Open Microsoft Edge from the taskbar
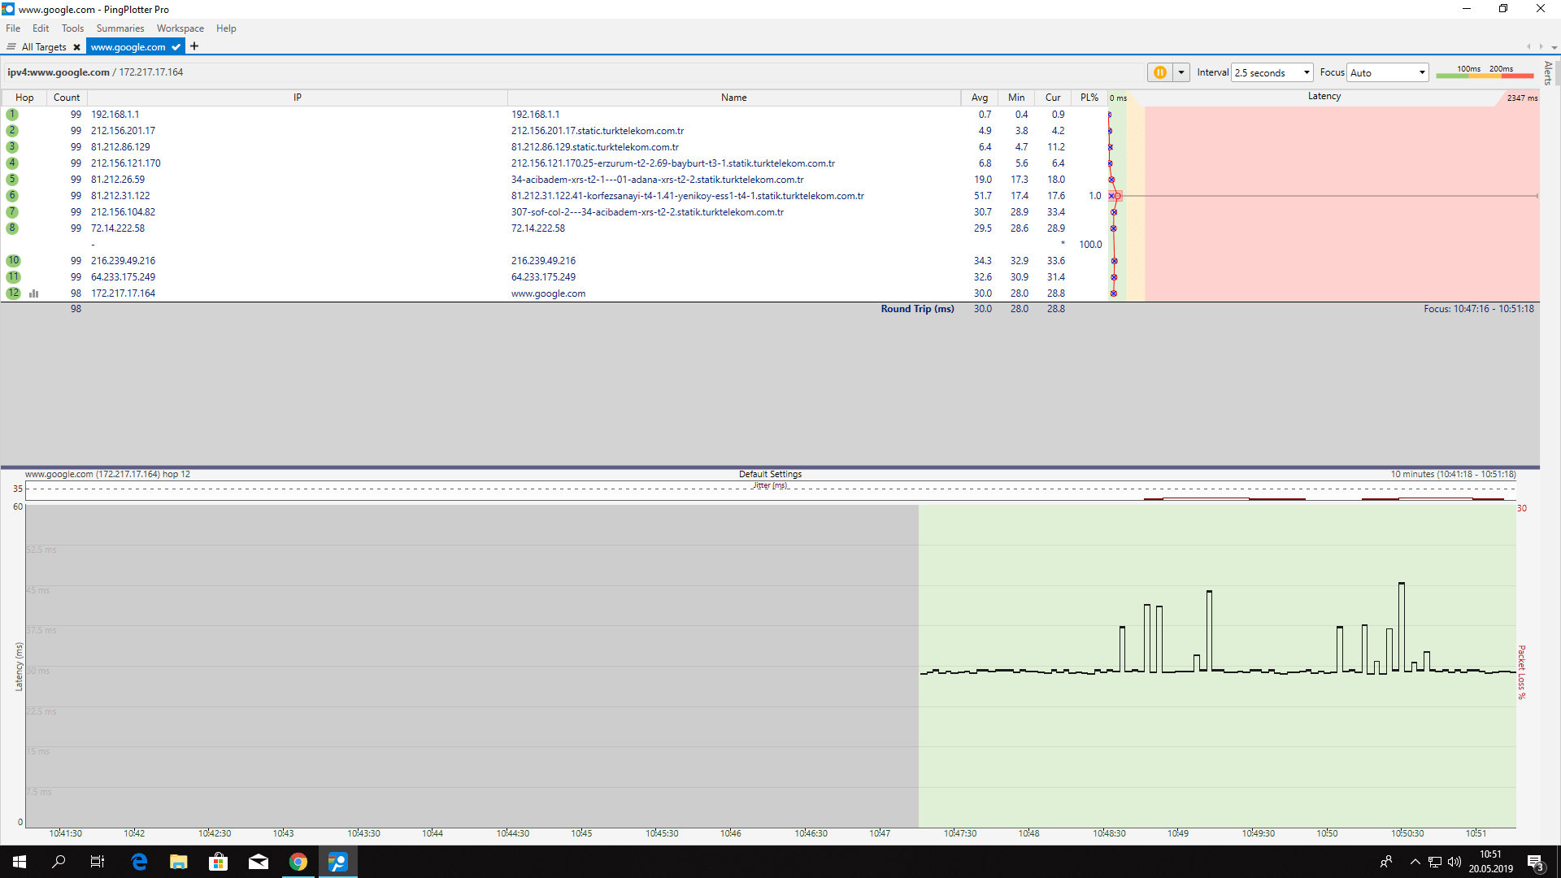This screenshot has width=1561, height=878. tap(139, 862)
